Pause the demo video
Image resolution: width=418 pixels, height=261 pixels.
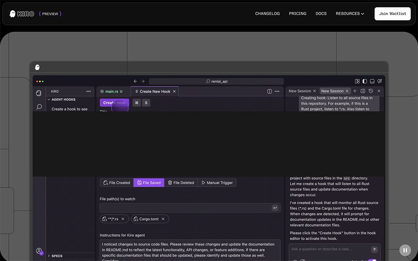point(405,250)
